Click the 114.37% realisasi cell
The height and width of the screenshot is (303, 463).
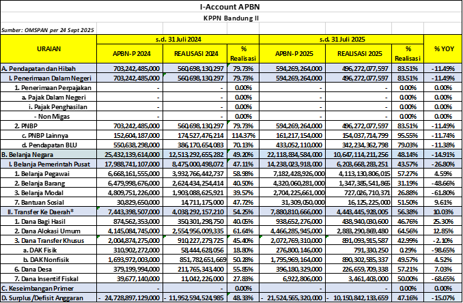pos(242,136)
